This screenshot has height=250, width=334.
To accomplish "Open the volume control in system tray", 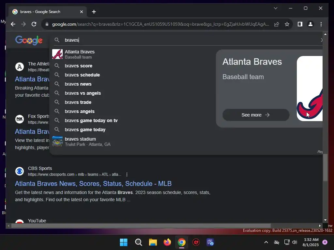I will (295, 242).
